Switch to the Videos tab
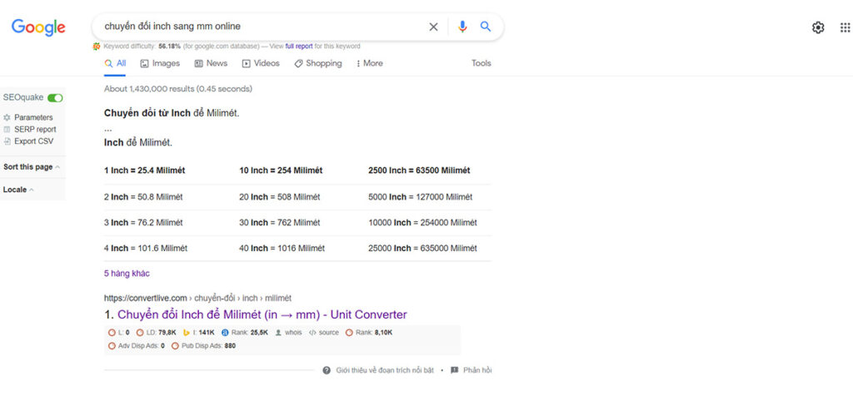Viewport: 853px width, 395px height. pyautogui.click(x=261, y=63)
